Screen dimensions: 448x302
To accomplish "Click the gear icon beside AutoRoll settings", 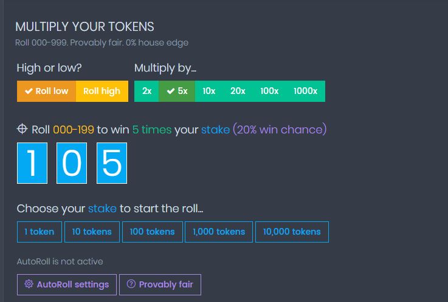I will pos(29,284).
